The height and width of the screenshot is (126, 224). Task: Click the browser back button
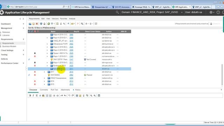[1, 7]
